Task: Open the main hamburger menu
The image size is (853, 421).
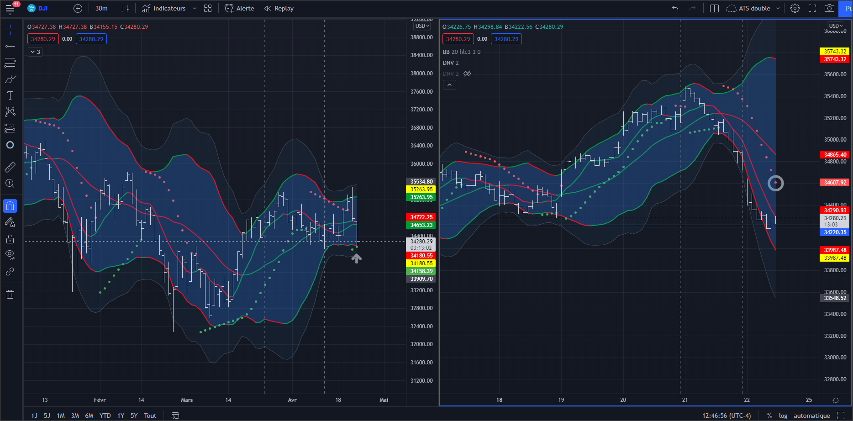Action: pyautogui.click(x=10, y=8)
